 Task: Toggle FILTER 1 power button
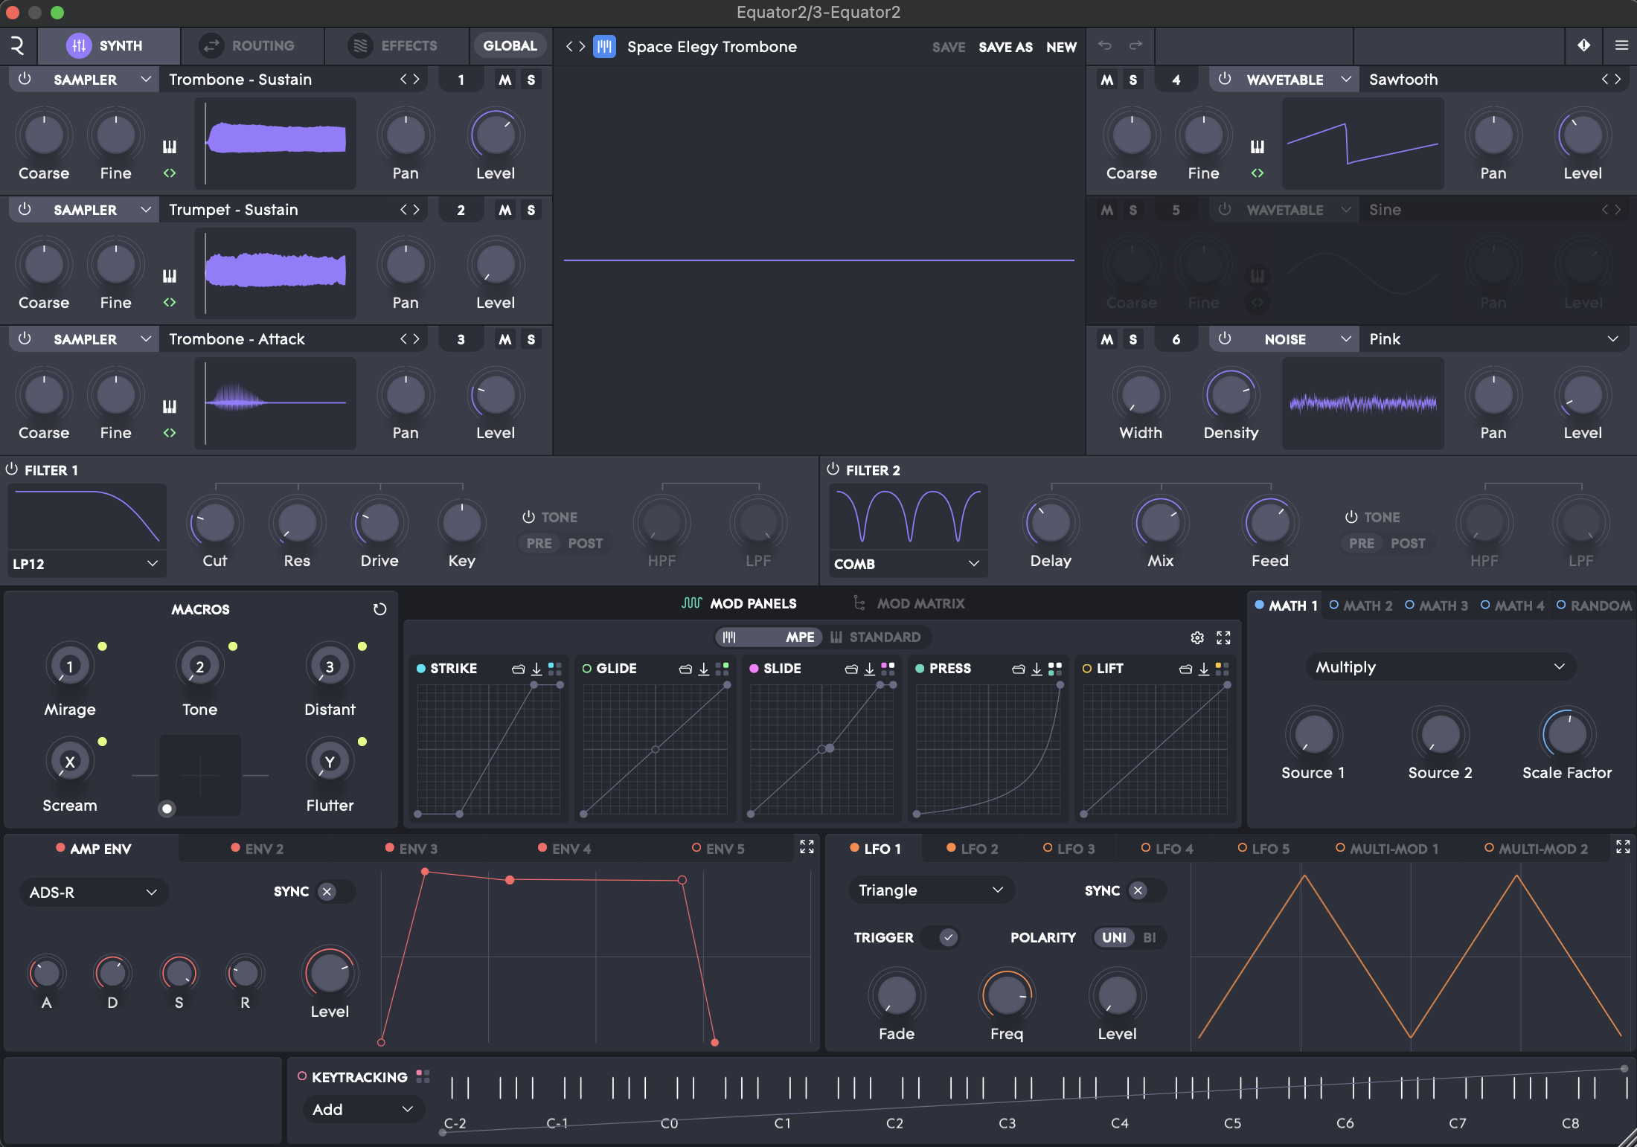pyautogui.click(x=12, y=469)
